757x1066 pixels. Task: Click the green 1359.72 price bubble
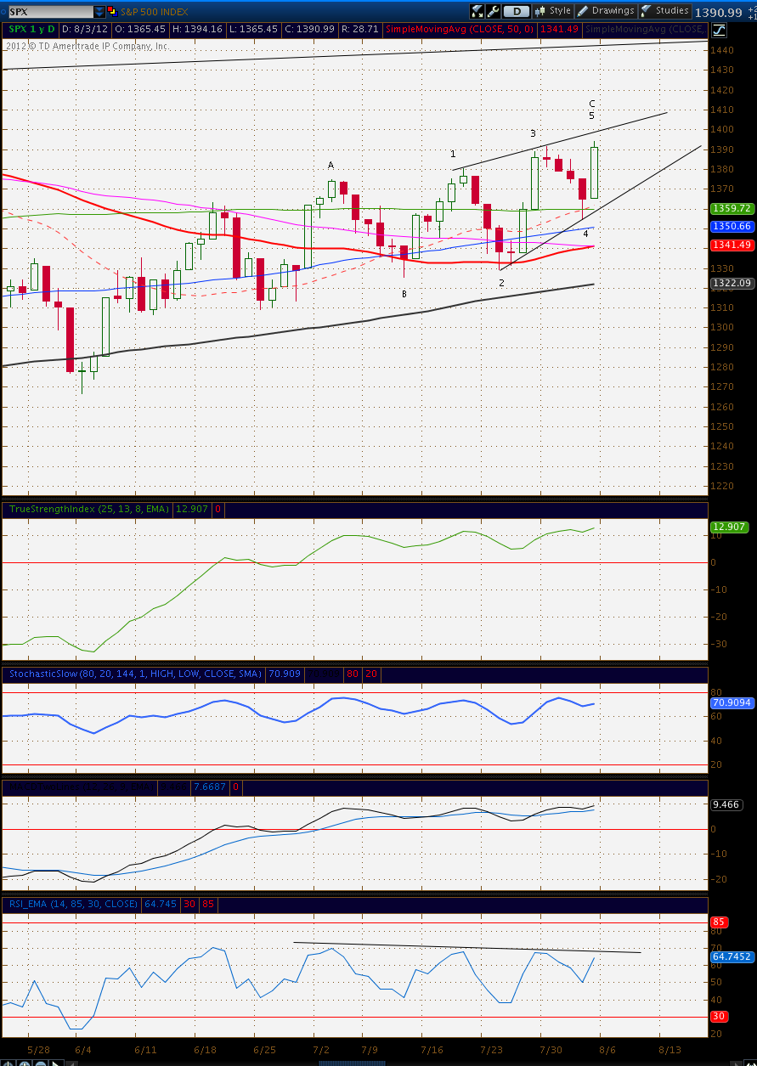click(x=731, y=208)
